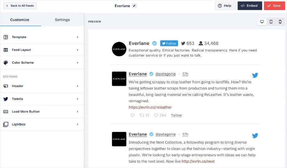Expand the Feed Layout section
Image resolution: width=287 pixels, height=168 pixels.
coord(77,50)
